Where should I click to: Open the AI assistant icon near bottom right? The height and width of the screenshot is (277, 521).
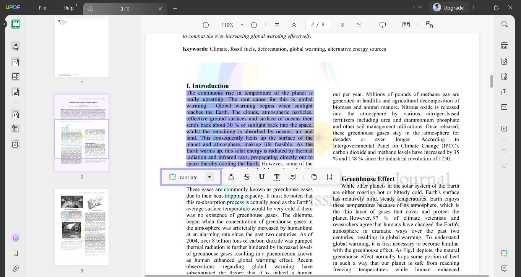point(504,253)
